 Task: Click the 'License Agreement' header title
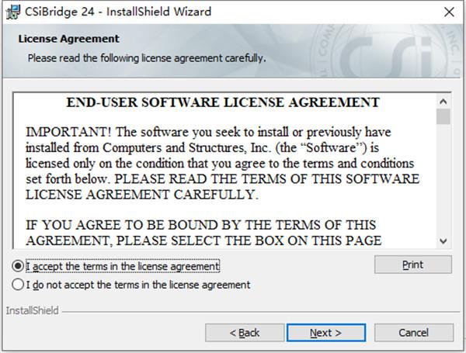[68, 39]
